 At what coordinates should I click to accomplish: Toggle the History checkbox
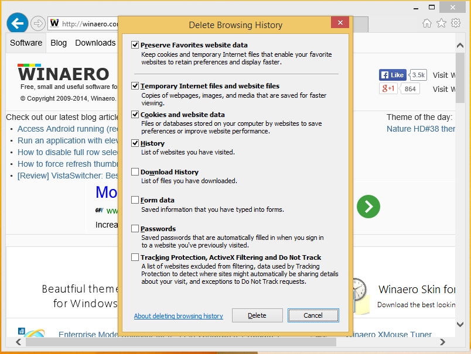pyautogui.click(x=135, y=143)
